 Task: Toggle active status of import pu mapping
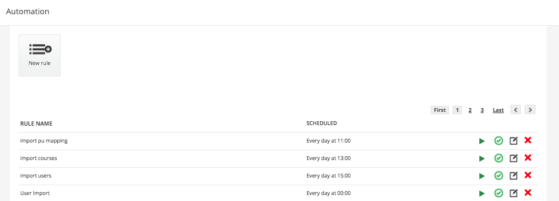(498, 141)
